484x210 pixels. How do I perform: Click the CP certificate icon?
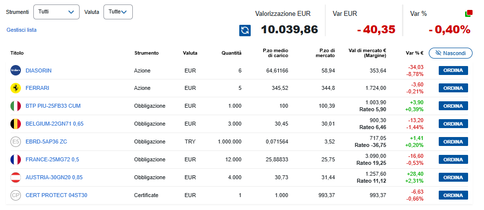click(x=15, y=196)
